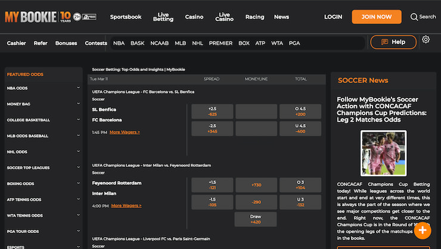This screenshot has width=441, height=249.
Task: Open CONCACAF Champions Cup Predictions headline
Action: 381,110
